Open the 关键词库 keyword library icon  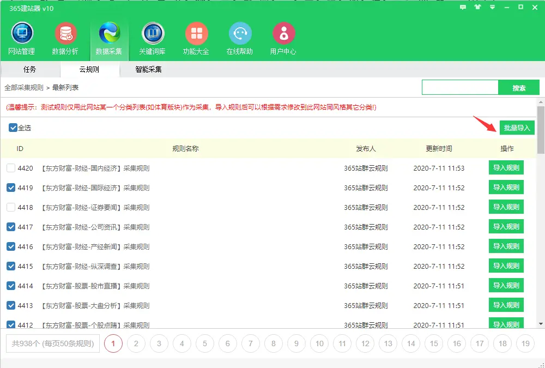tap(153, 34)
